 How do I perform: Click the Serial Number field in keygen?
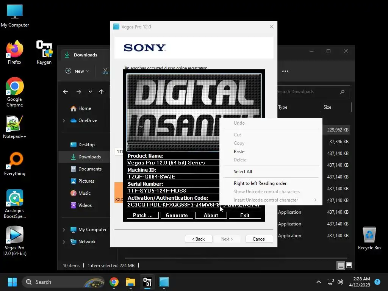(173, 191)
